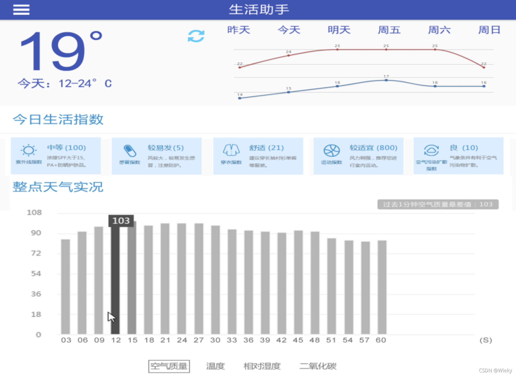The height and width of the screenshot is (376, 516).
Task: Click the air pollution diffusion icon
Action: [431, 150]
